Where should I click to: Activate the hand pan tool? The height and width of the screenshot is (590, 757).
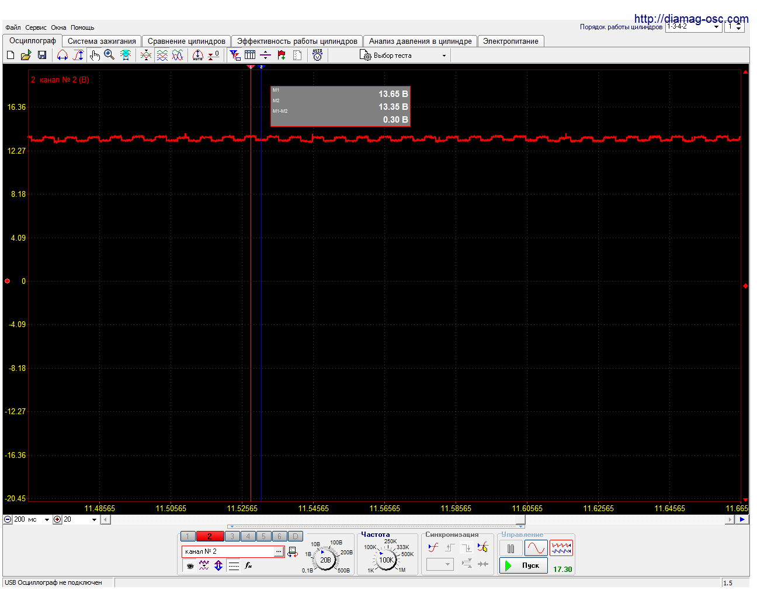(x=95, y=55)
